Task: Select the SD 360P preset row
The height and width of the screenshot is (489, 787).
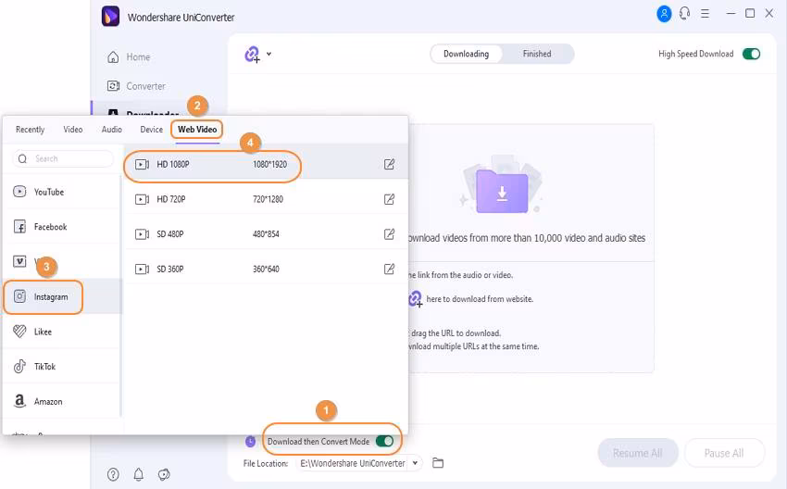Action: (266, 270)
